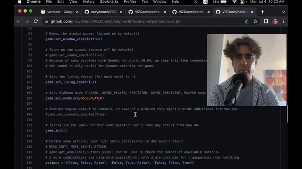The image size is (302, 169).
Task: Open the Chrome three-dot menu
Action: coord(284,21)
